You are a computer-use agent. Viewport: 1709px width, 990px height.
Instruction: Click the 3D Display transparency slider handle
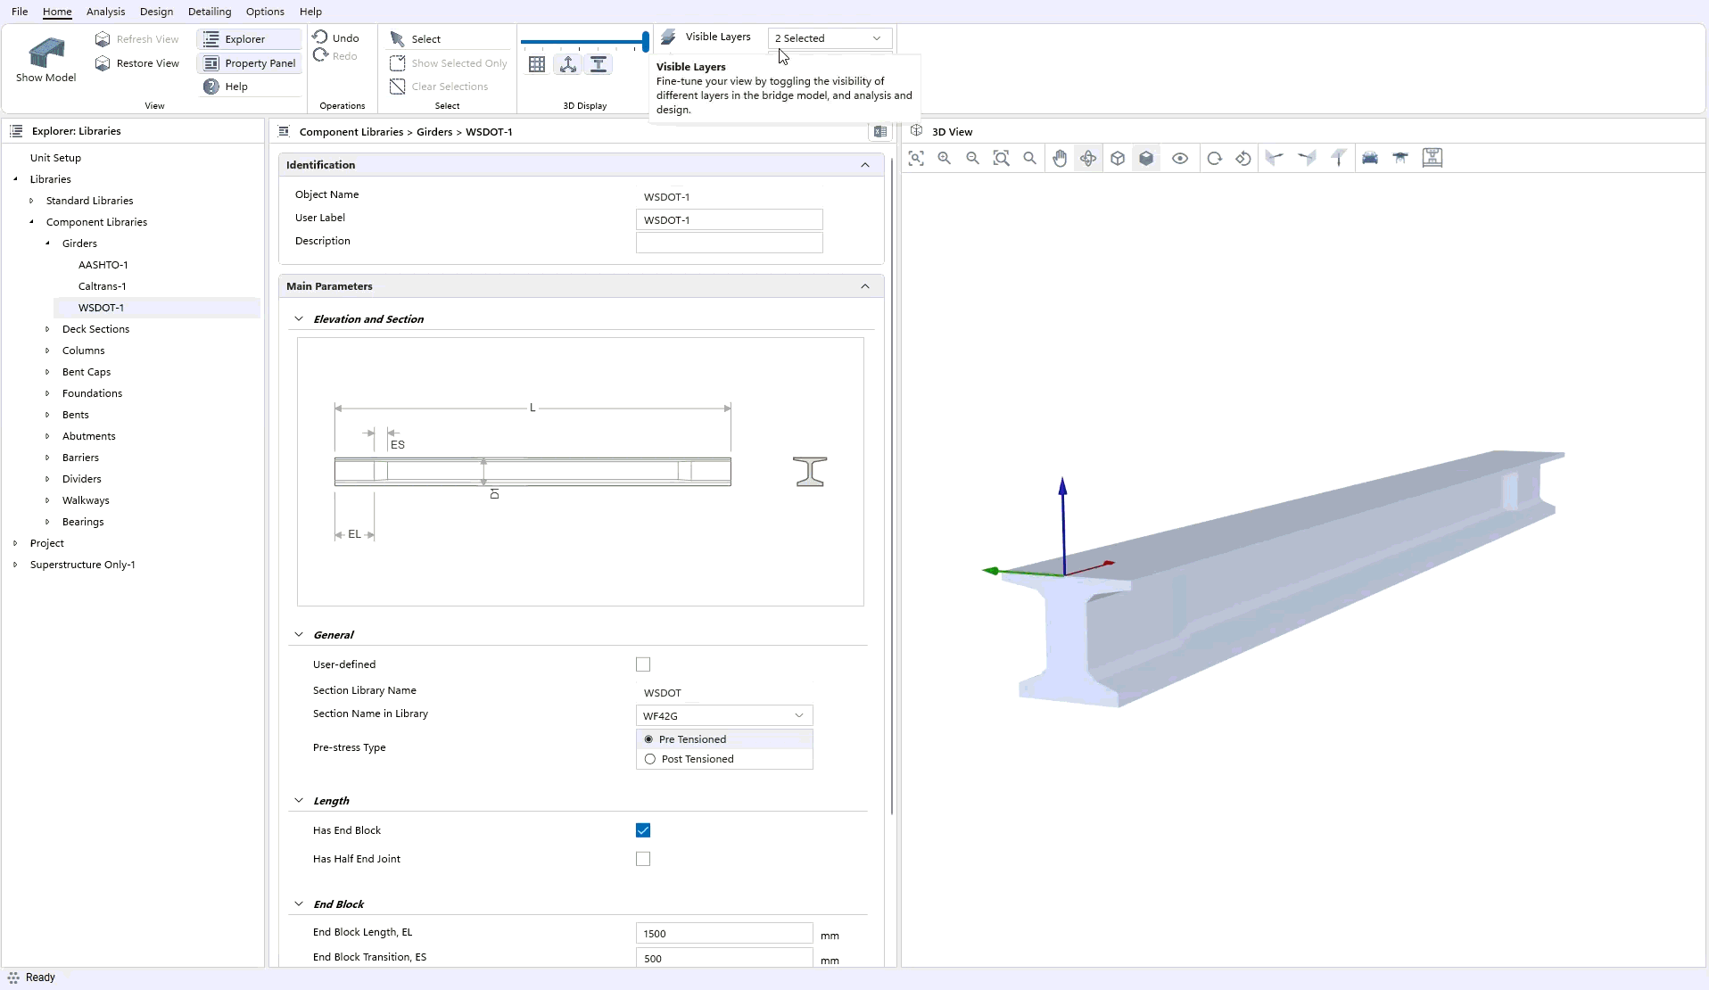coord(645,41)
